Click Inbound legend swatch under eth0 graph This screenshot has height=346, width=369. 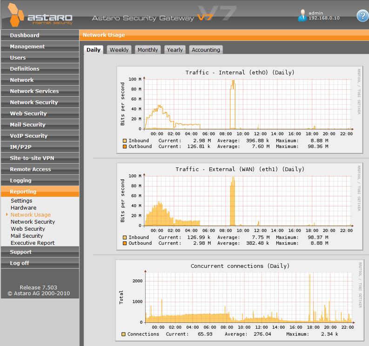(125, 140)
